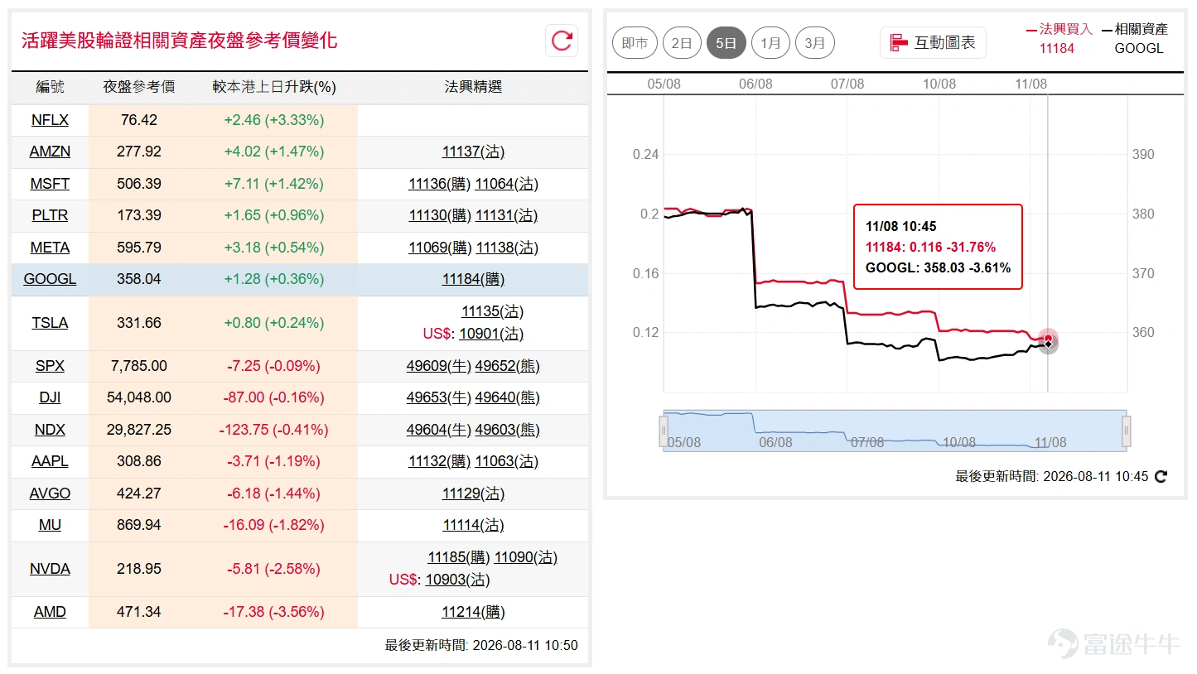
Task: Toggle the 相關資產 GOOGL legend series
Action: pyautogui.click(x=1133, y=38)
